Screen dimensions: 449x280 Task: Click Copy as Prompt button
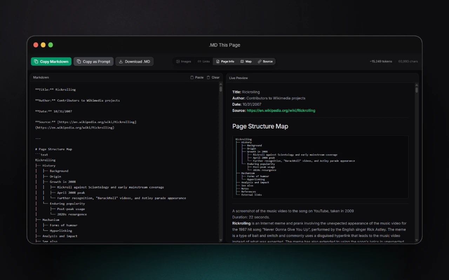[x=94, y=62]
